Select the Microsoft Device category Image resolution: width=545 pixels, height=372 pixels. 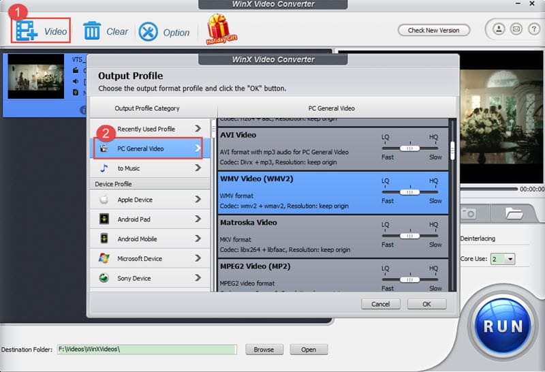[x=150, y=258]
